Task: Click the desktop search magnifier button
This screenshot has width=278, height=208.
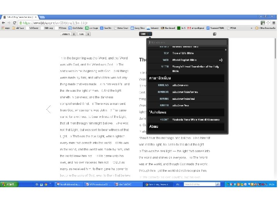Action: [218, 184]
